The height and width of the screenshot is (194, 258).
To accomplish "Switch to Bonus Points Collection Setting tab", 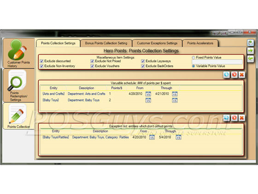I will click(106, 43).
